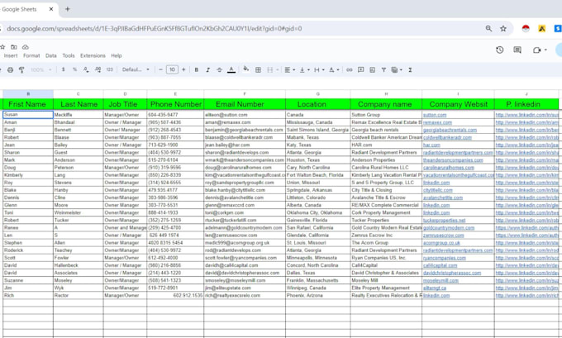This screenshot has width=562, height=338.
Task: Open the Help menu
Action: (x=117, y=55)
